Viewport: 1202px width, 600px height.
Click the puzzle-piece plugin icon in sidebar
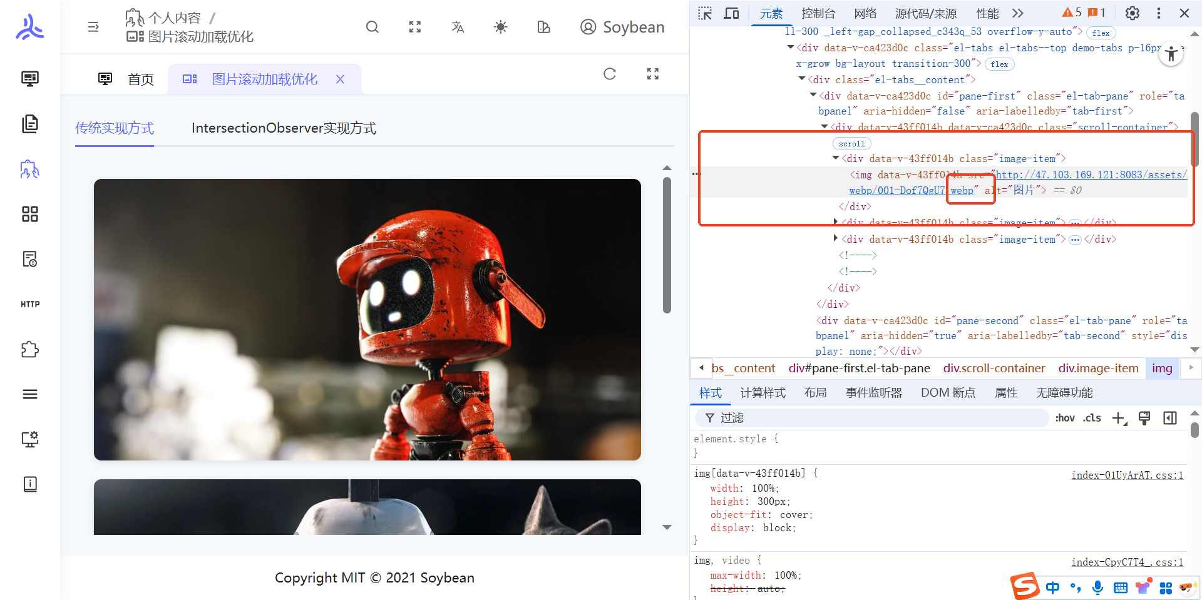click(x=29, y=349)
